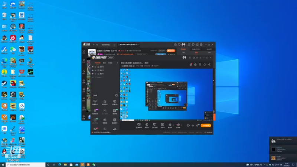The image size is (297, 167).
Task: Toggle the lock on the third source row
Action: tap(95, 74)
